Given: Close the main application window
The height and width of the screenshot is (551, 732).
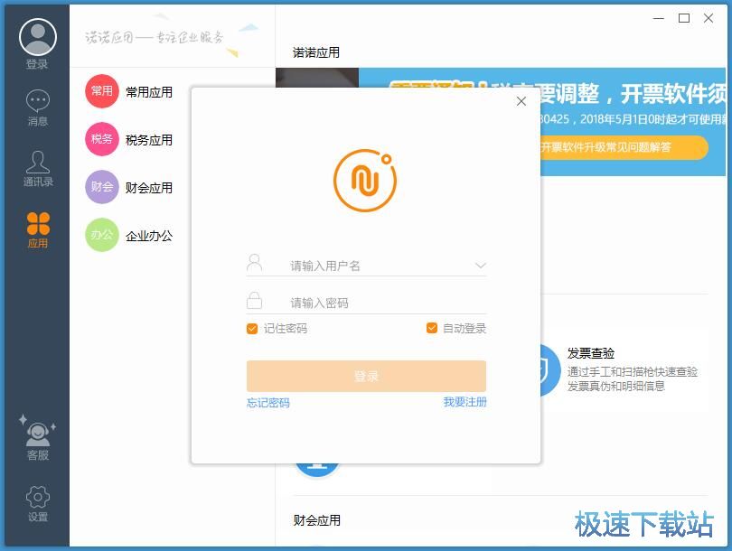Looking at the screenshot, I should (709, 18).
